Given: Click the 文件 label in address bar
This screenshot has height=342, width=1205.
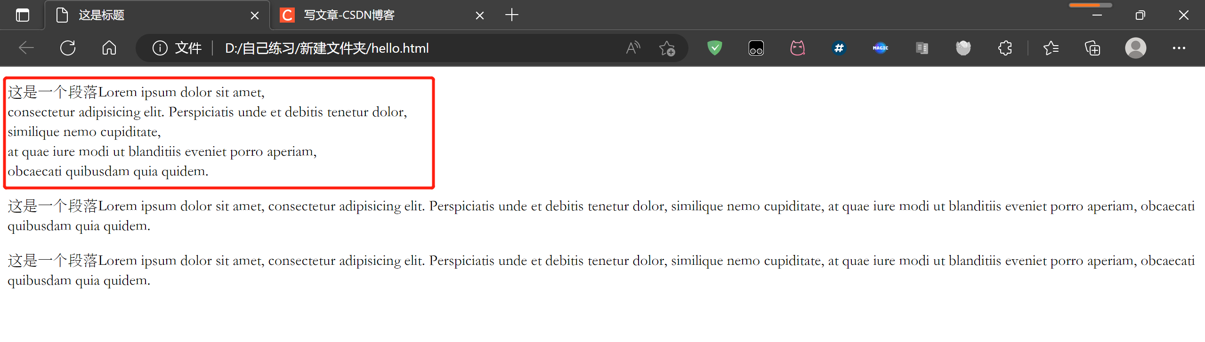Looking at the screenshot, I should (188, 48).
